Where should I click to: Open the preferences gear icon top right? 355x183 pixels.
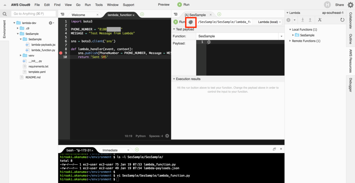[350, 5]
